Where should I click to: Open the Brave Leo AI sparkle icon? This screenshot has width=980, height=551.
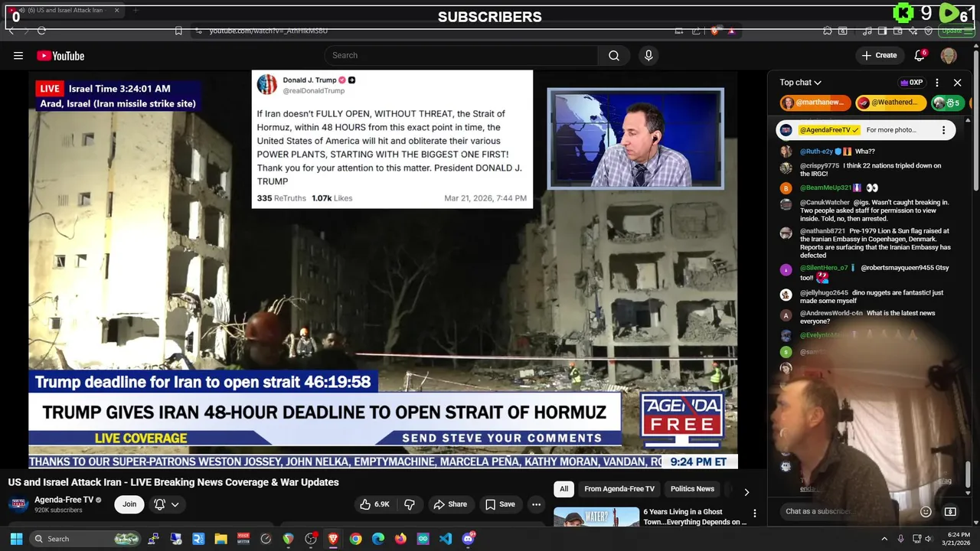click(x=913, y=31)
